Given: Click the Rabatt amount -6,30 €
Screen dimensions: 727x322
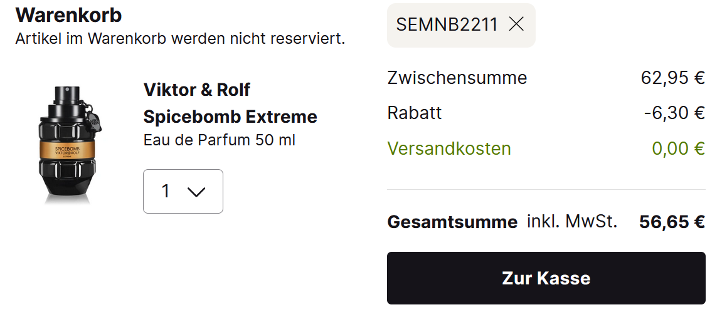Looking at the screenshot, I should coord(674,113).
